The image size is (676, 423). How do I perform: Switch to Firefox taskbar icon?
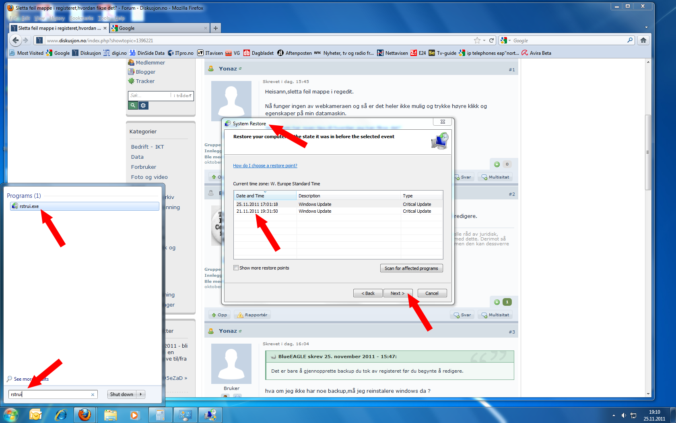pos(85,415)
